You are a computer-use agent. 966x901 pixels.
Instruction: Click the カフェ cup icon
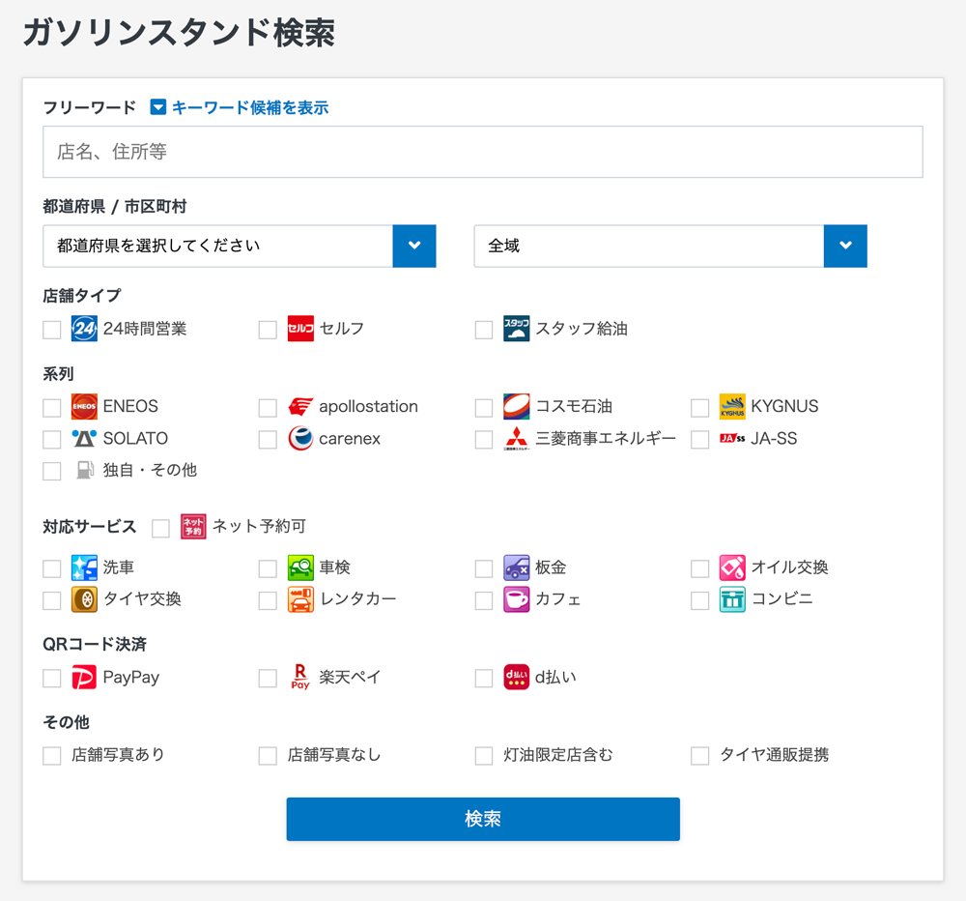pos(516,599)
